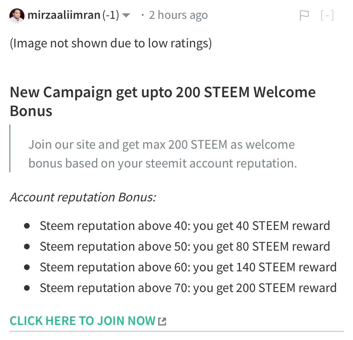Select the 'reputation above 60' list item
353x340 pixels.
tap(188, 267)
